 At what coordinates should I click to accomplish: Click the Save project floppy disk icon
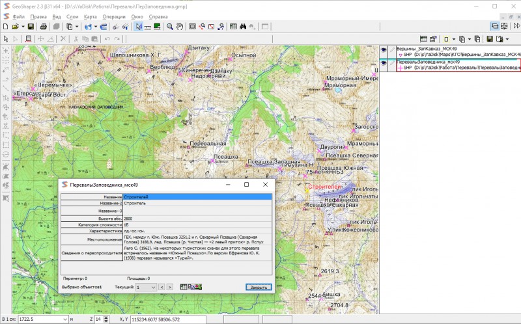(x=31, y=27)
